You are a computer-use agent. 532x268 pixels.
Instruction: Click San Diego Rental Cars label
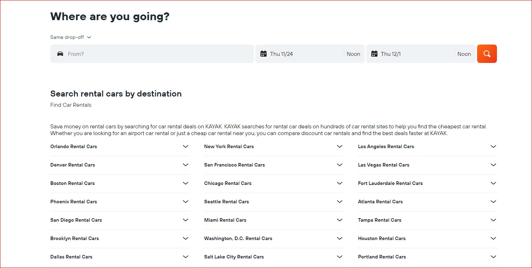point(76,220)
